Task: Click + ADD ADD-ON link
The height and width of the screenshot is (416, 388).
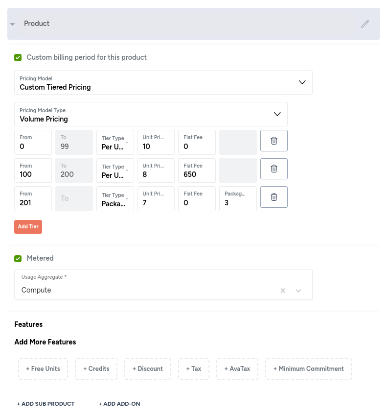Action: pyautogui.click(x=119, y=404)
